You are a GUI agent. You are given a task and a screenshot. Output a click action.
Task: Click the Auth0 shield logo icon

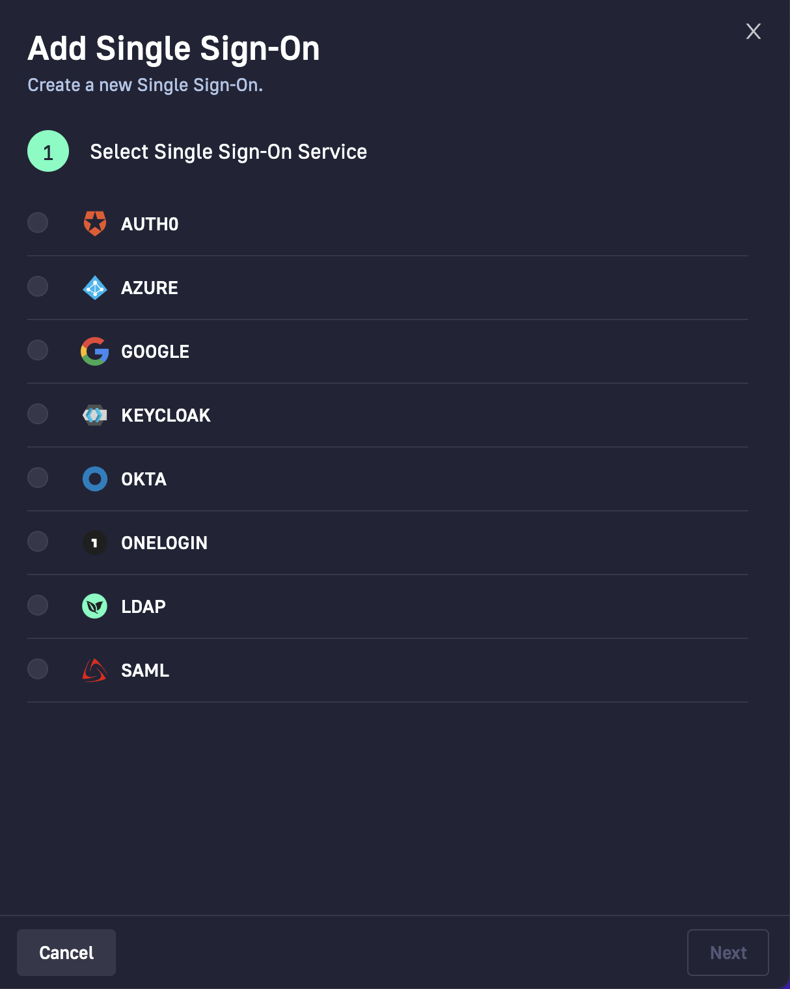pyautogui.click(x=95, y=224)
